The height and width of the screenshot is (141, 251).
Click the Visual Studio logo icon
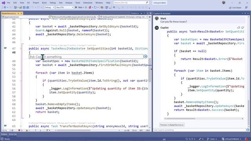(x=4, y=3)
